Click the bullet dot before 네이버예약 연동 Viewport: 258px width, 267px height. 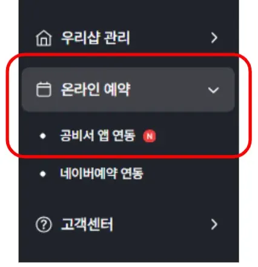(x=43, y=174)
